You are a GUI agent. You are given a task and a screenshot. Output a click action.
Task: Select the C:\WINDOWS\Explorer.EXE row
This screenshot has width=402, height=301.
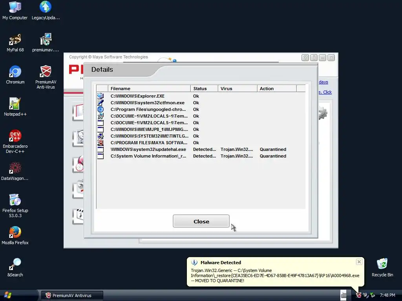tap(201, 96)
